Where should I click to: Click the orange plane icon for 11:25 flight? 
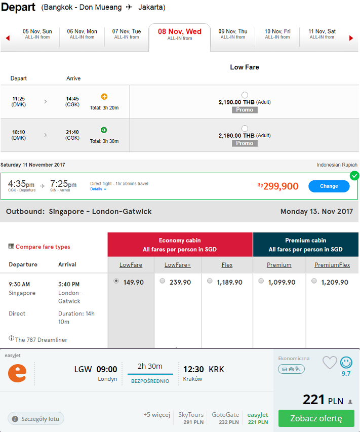[104, 96]
